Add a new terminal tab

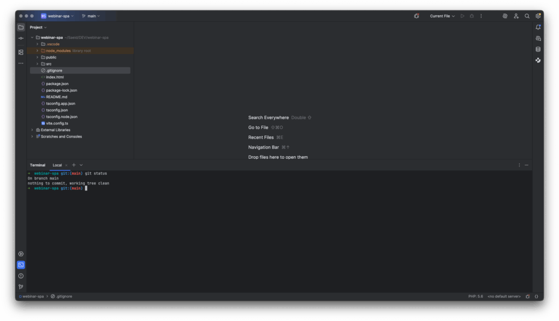pyautogui.click(x=74, y=165)
